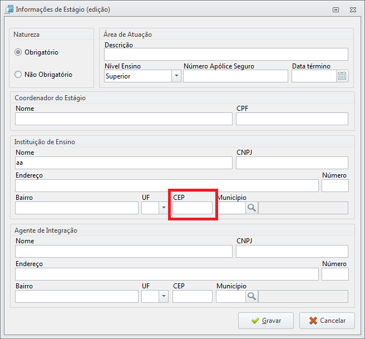Close the Informações de Estágio dialog

tap(353, 9)
